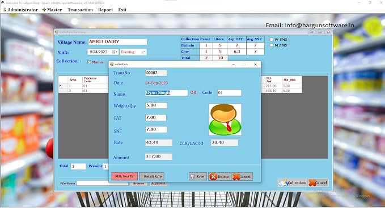This screenshot has height=208, width=385.
Task: Click the Milk Sent To button
Action: (124, 176)
